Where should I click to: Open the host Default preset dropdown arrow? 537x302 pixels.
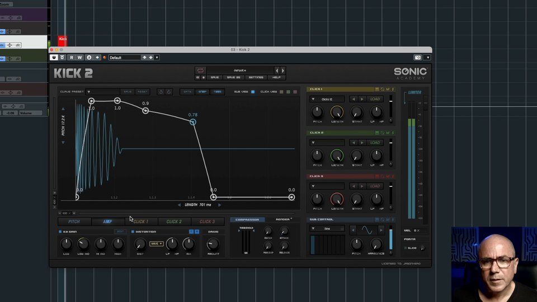157,58
